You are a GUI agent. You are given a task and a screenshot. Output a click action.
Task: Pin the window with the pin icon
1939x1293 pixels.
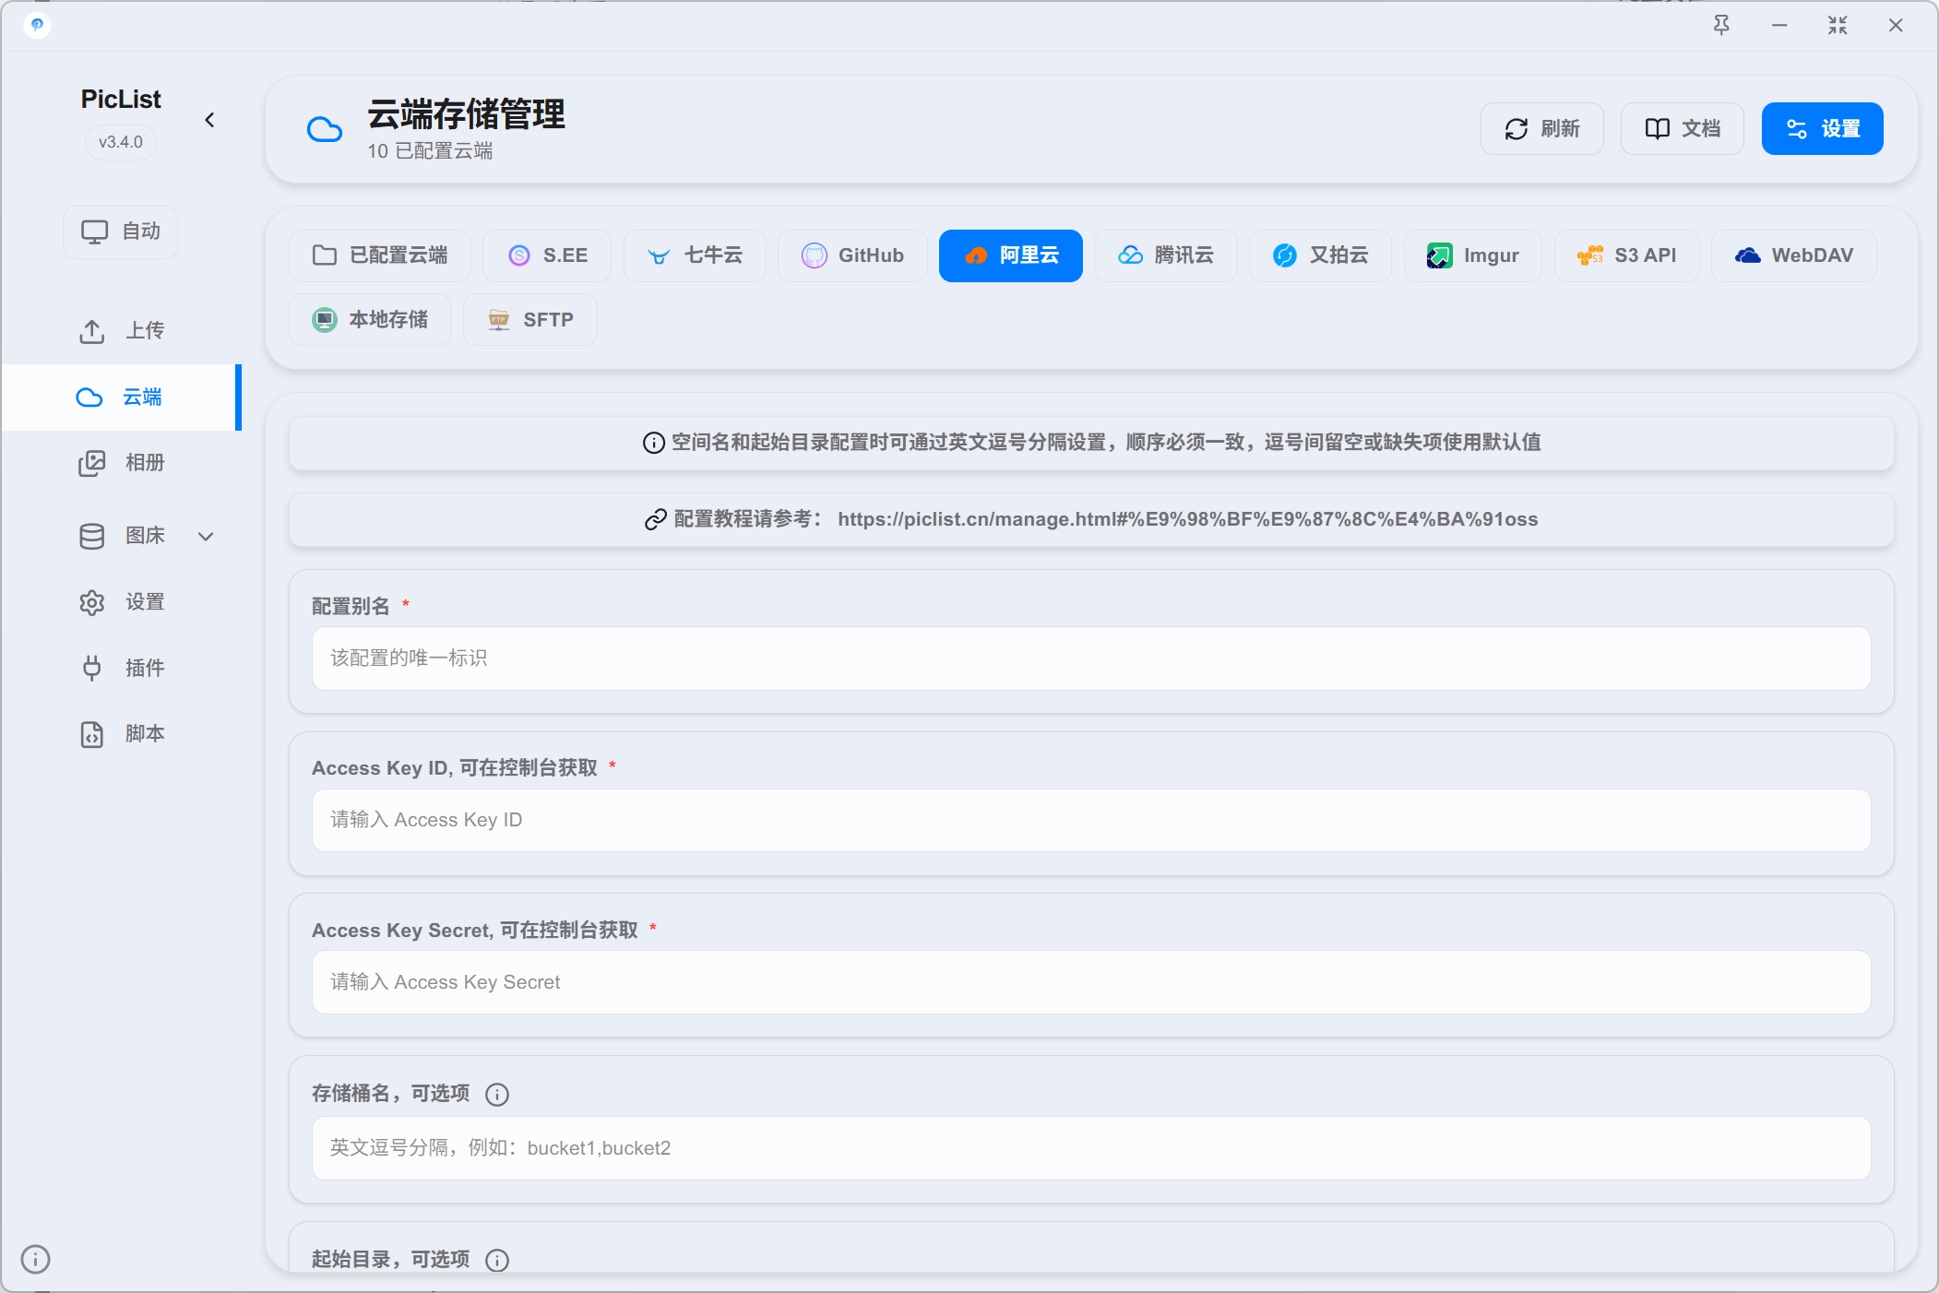[1721, 25]
